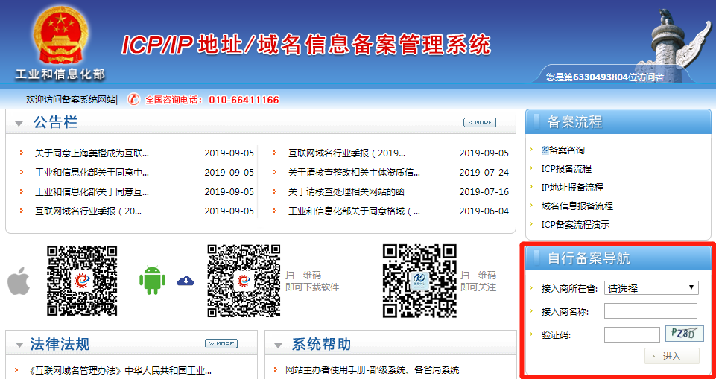Screen dimensions: 716x379
Task: Click the blue cloud download icon
Action: [x=185, y=281]
